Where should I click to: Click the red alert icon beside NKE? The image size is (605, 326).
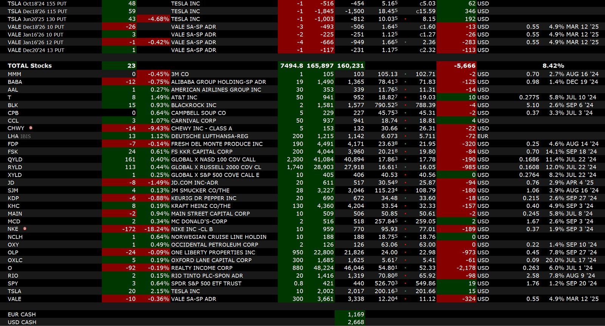[x=25, y=229]
